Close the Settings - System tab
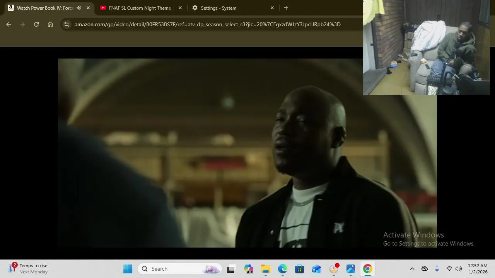495x278 pixels. 272,8
